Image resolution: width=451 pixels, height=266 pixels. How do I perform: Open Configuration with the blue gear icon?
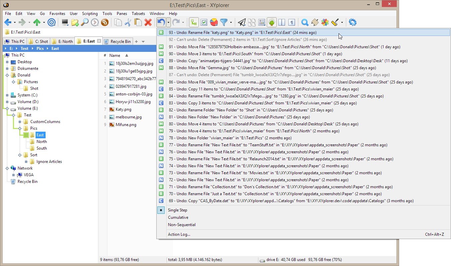353,22
